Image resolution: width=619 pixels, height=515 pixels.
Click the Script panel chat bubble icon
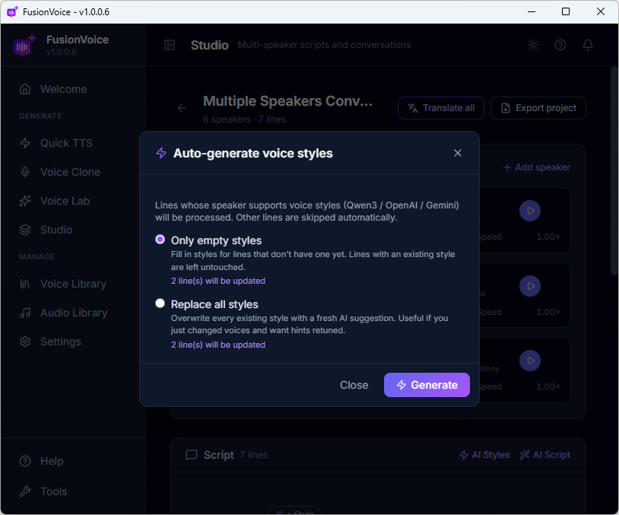click(192, 455)
